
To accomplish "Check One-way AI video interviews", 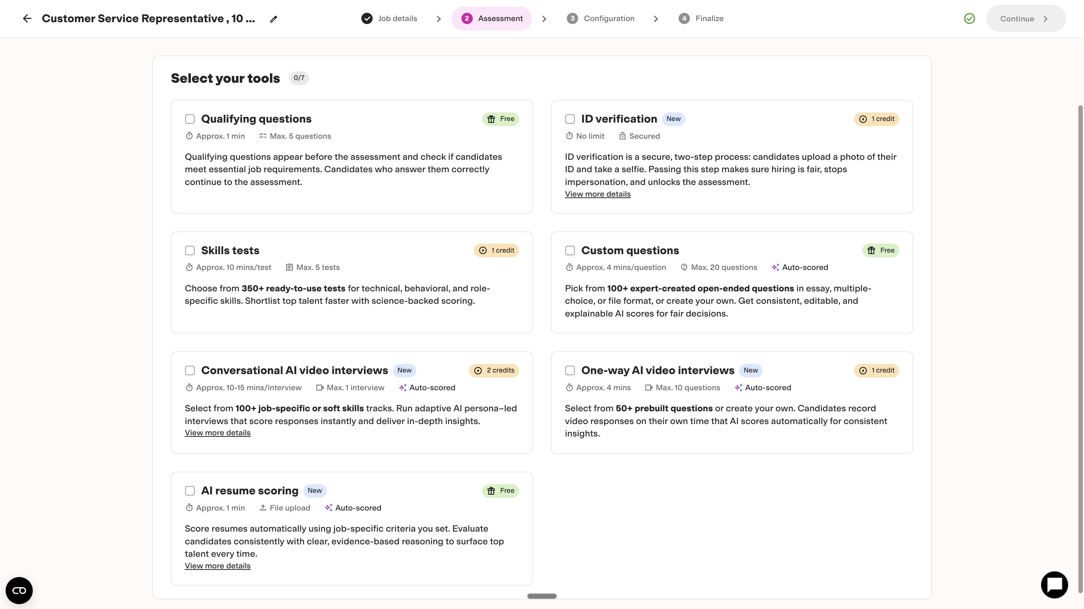I will tap(570, 370).
